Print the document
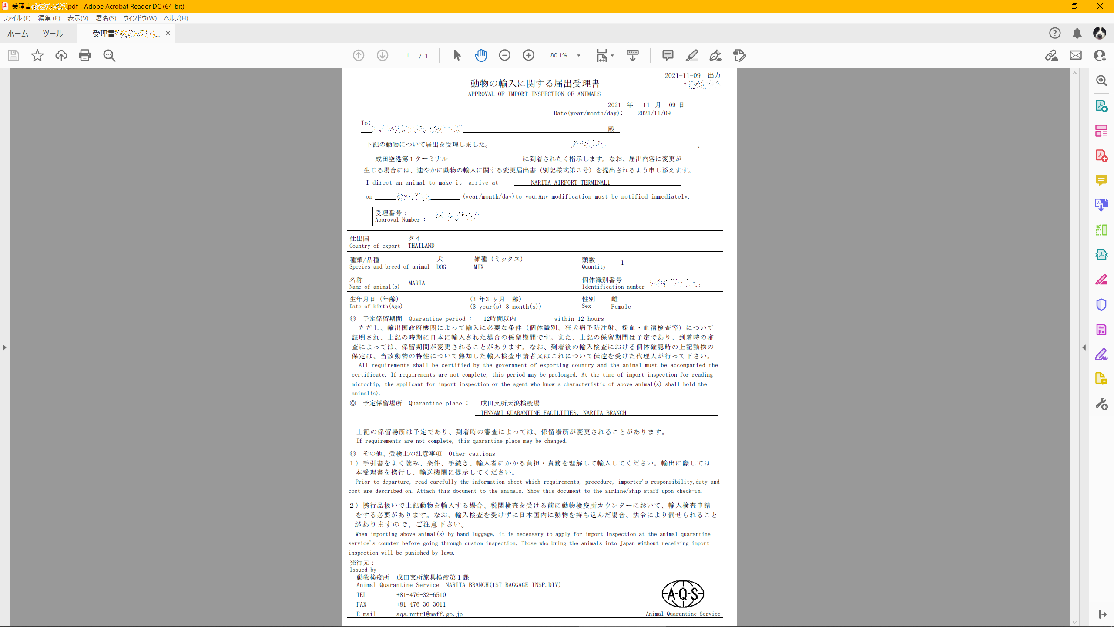Image resolution: width=1114 pixels, height=627 pixels. (x=85, y=55)
